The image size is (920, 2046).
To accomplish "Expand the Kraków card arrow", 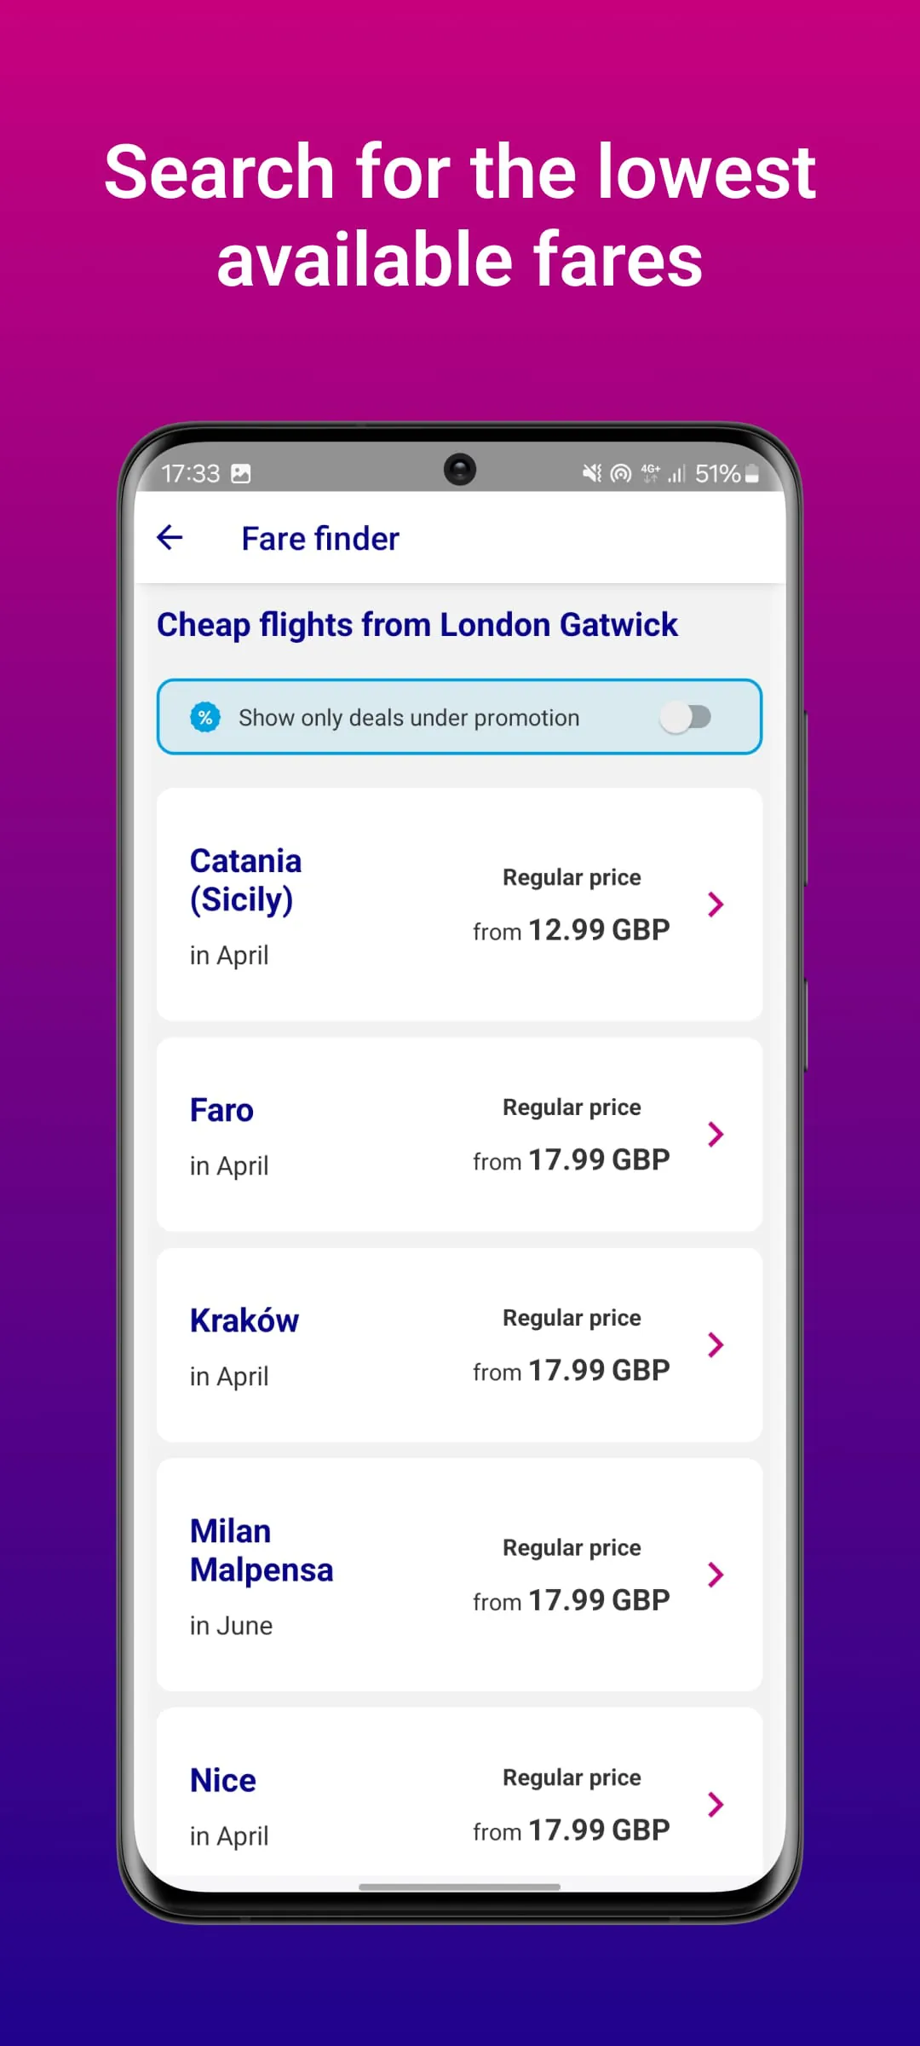I will point(716,1344).
